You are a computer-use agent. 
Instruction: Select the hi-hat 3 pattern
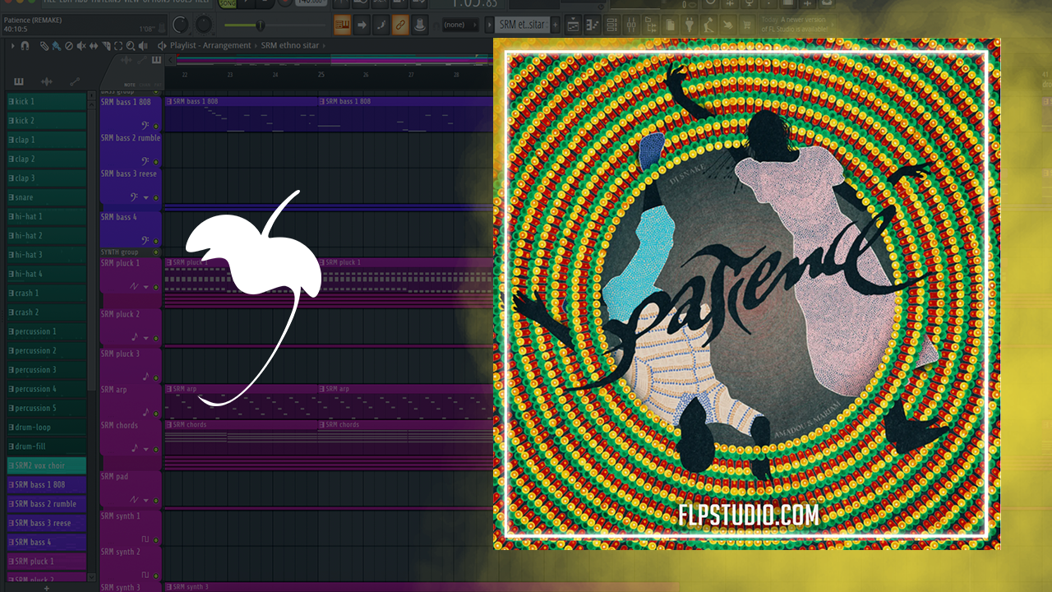pos(46,255)
